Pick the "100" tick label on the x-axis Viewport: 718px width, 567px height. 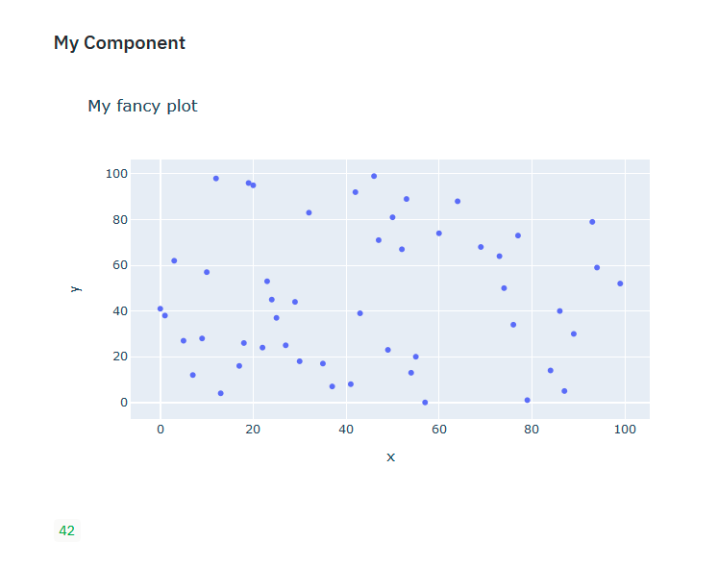point(624,428)
